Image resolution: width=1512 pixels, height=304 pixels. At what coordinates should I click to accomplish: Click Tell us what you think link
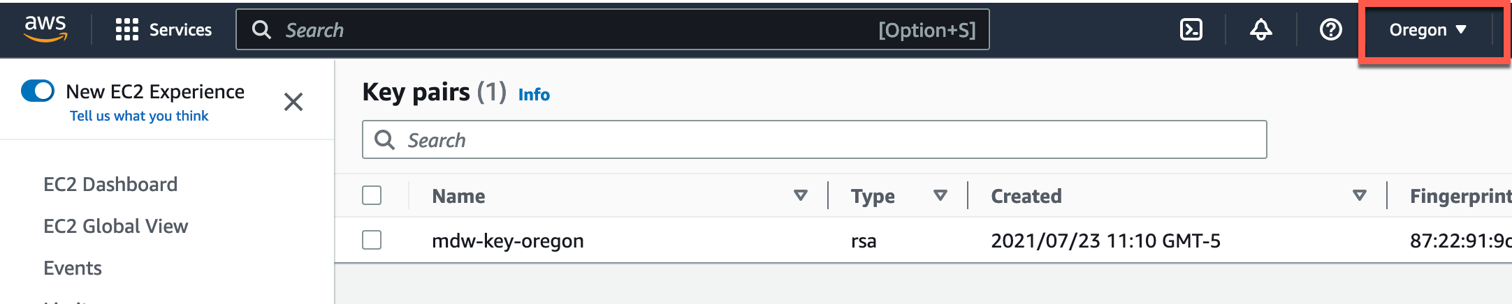pos(139,116)
